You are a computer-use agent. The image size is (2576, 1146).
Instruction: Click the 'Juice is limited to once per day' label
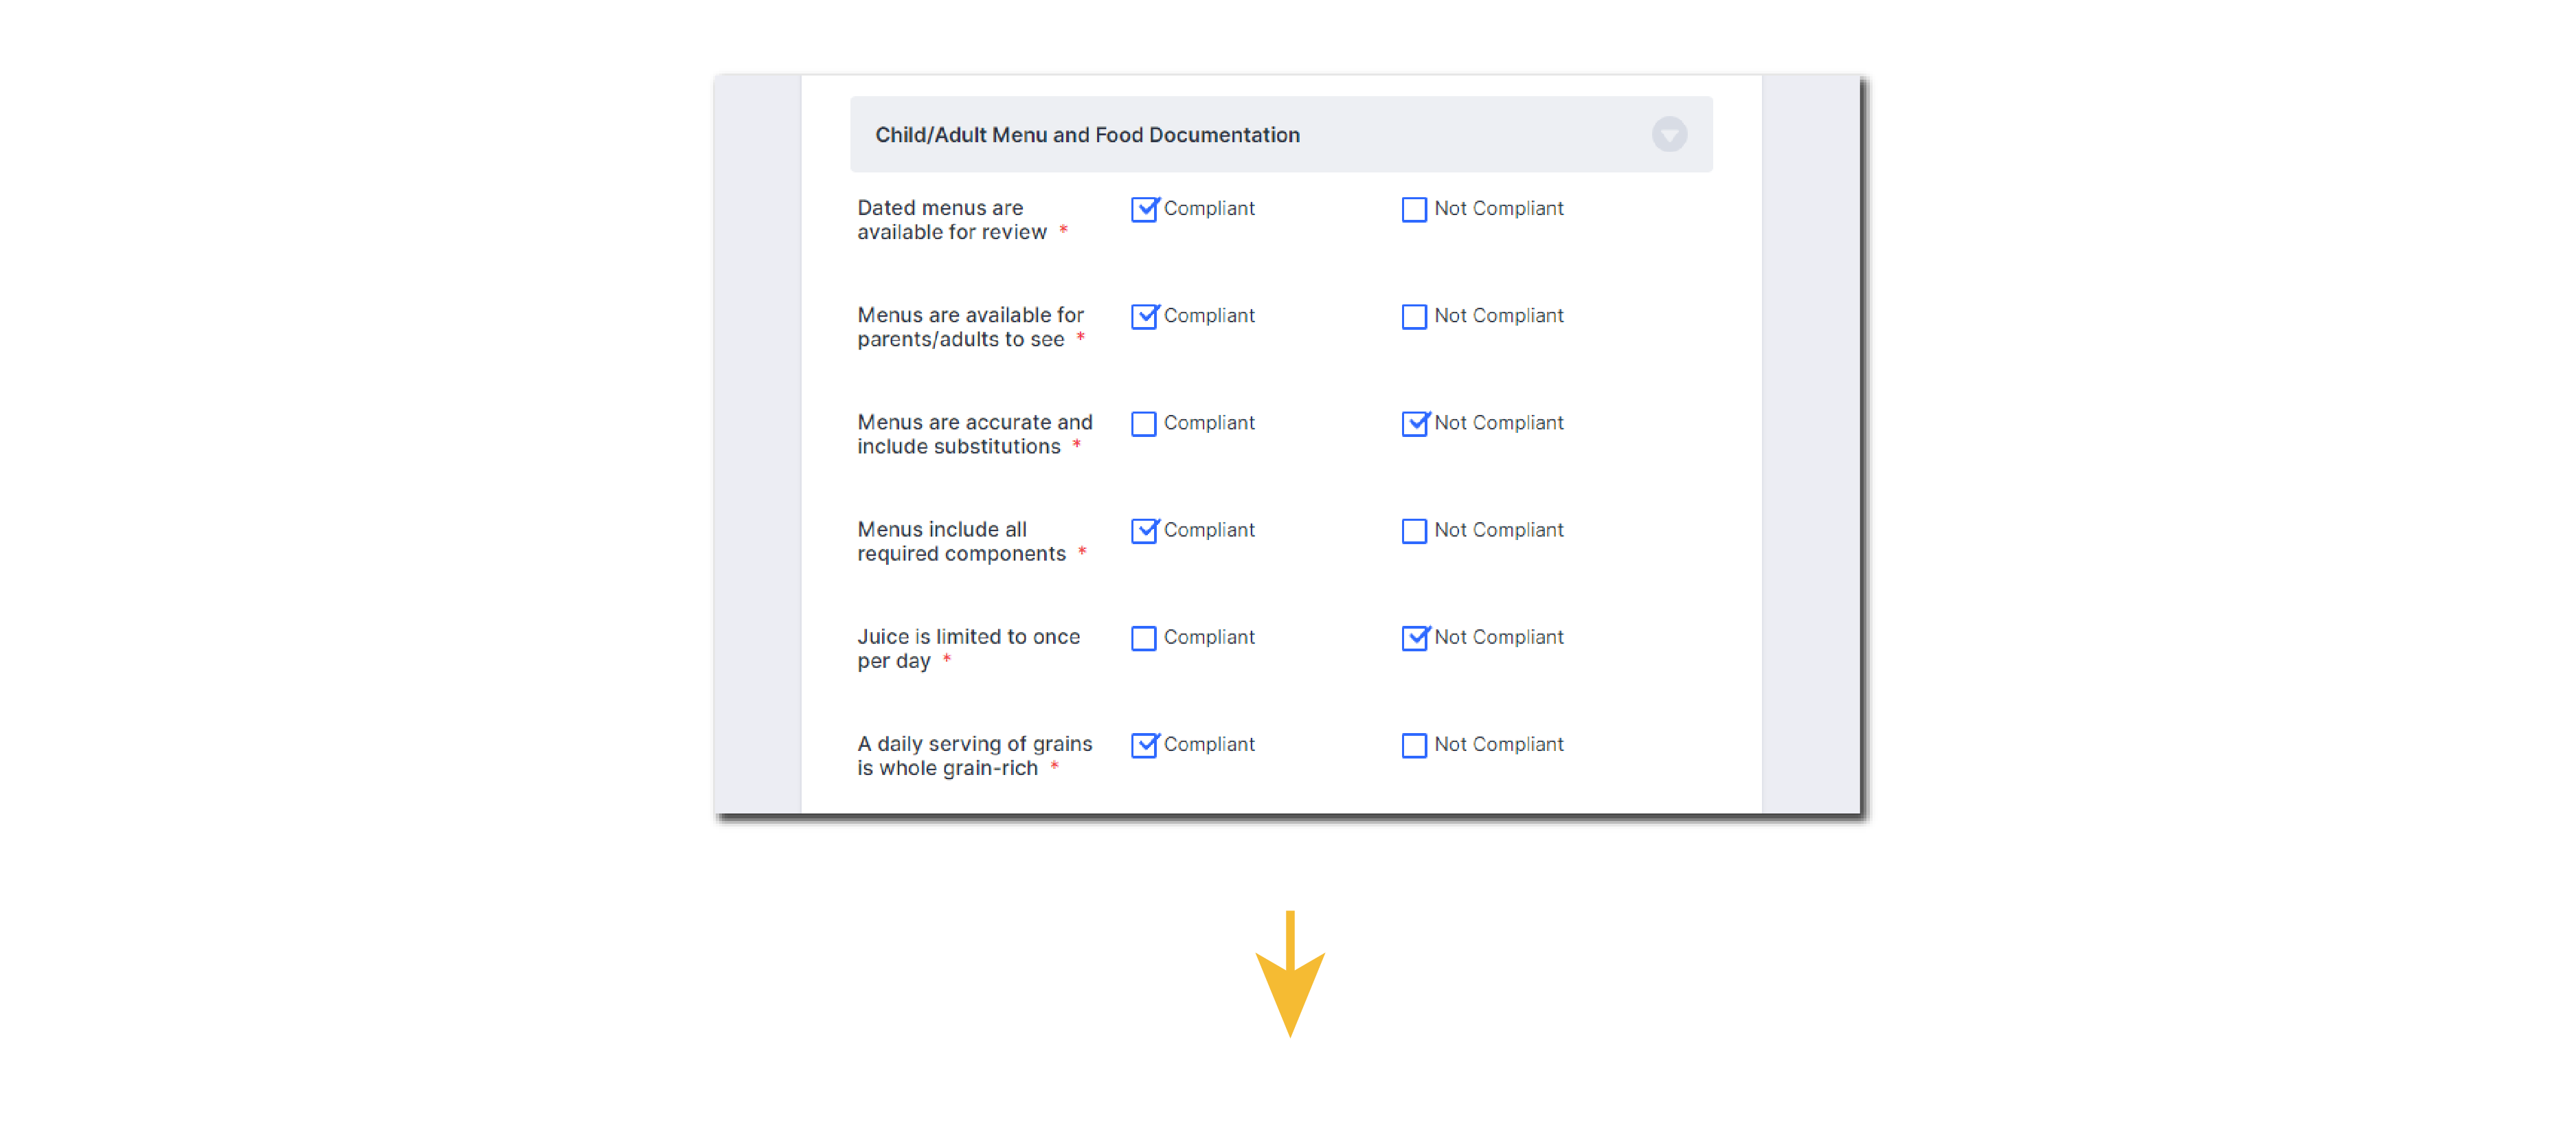coord(967,648)
